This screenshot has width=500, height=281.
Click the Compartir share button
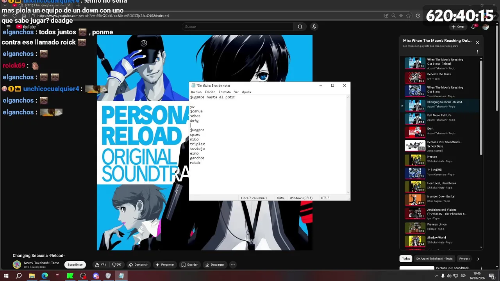[x=138, y=265]
